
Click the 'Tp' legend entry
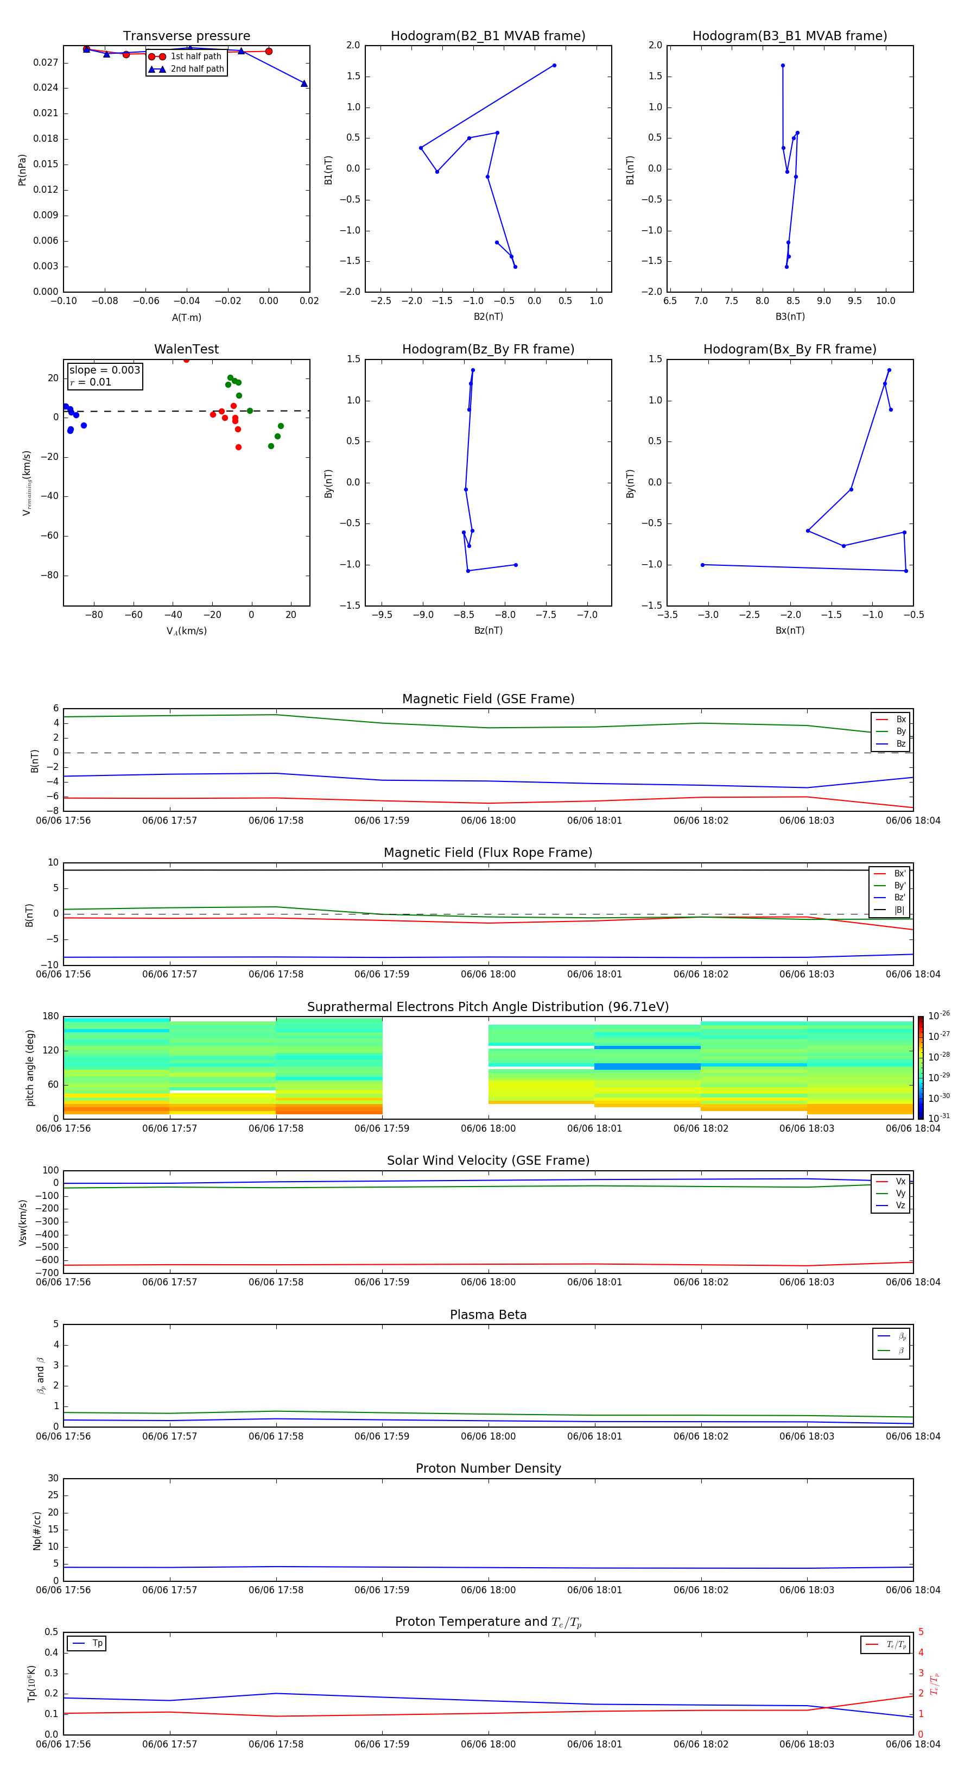coord(87,1643)
